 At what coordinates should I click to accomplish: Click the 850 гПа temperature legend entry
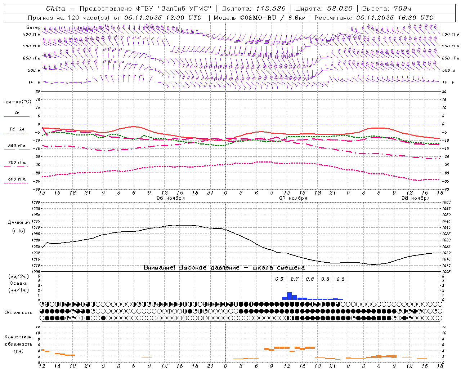coord(17,146)
